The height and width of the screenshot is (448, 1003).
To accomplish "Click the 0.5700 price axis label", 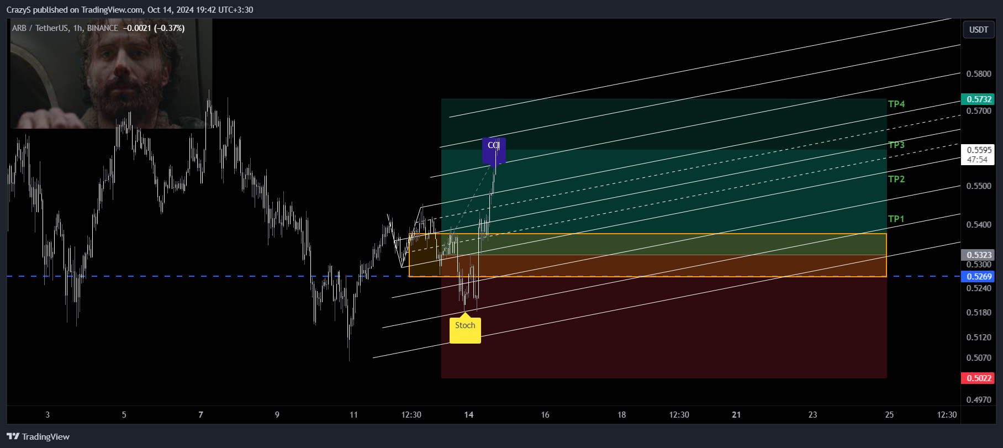I will 978,110.
